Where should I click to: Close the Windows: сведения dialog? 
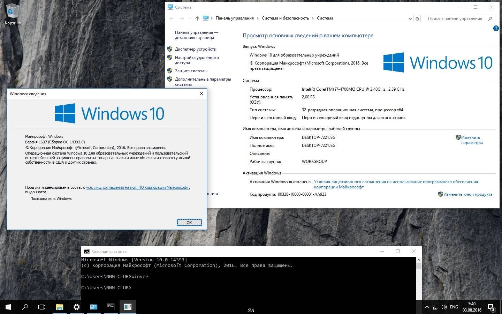[x=201, y=94]
